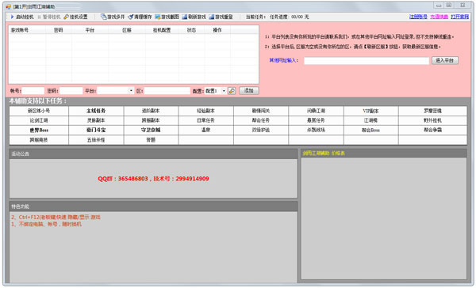Select the 论剑江湖 task cell

click(x=39, y=120)
